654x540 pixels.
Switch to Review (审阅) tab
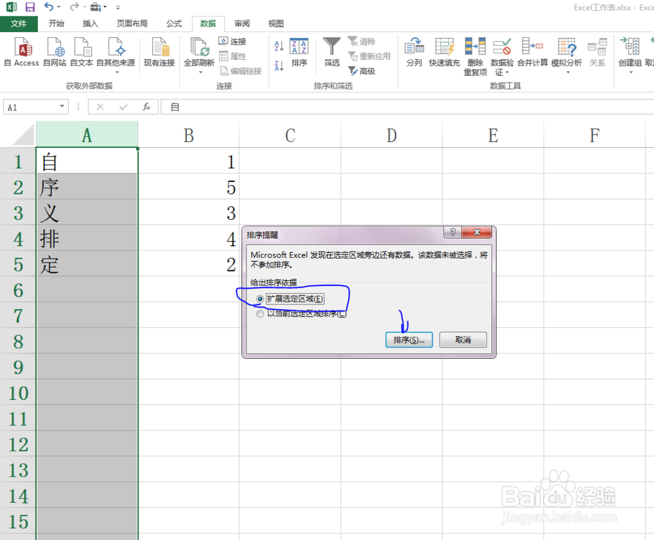click(x=242, y=24)
